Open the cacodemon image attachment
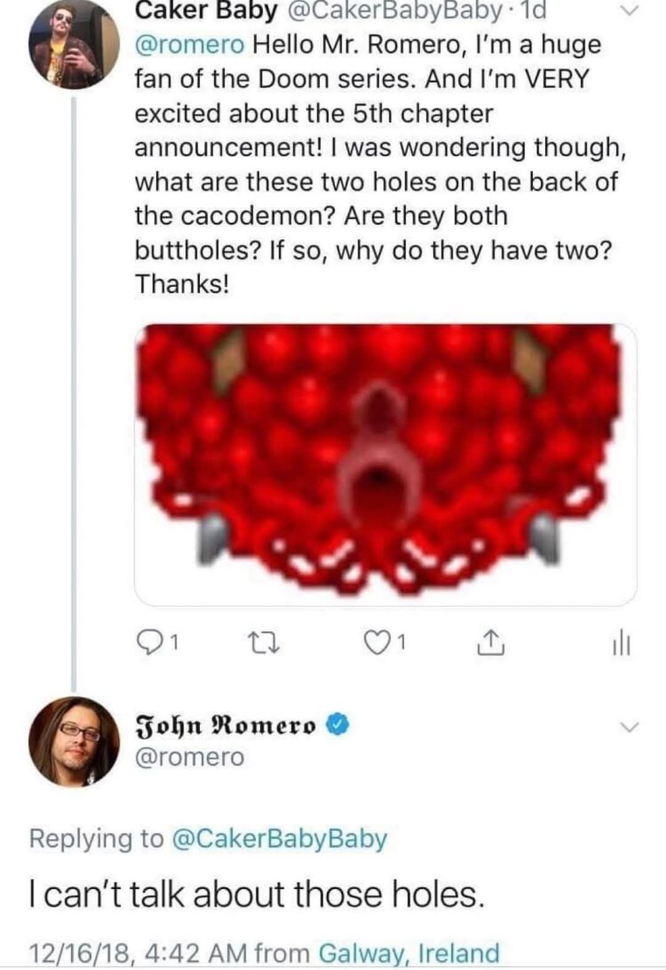The image size is (666, 970). 386,464
